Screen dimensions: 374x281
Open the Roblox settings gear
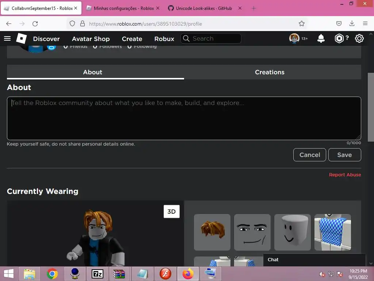pyautogui.click(x=359, y=38)
